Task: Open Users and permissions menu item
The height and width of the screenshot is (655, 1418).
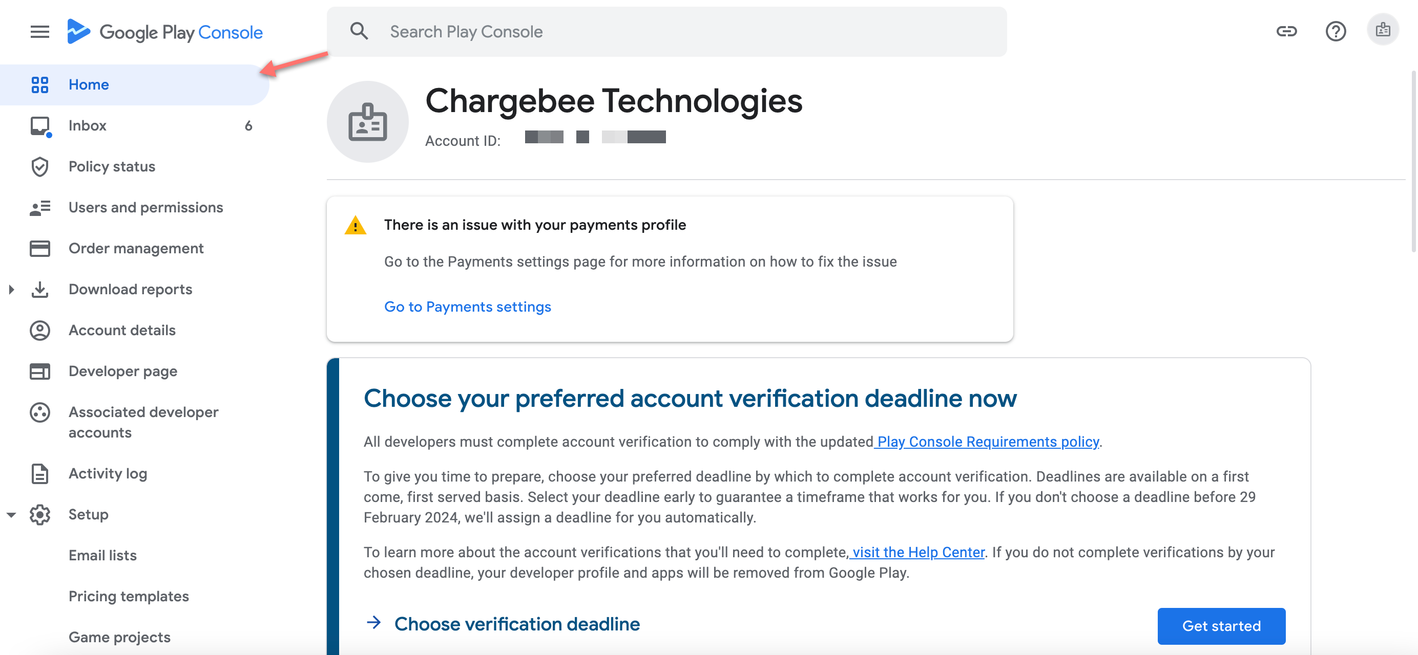Action: (145, 207)
